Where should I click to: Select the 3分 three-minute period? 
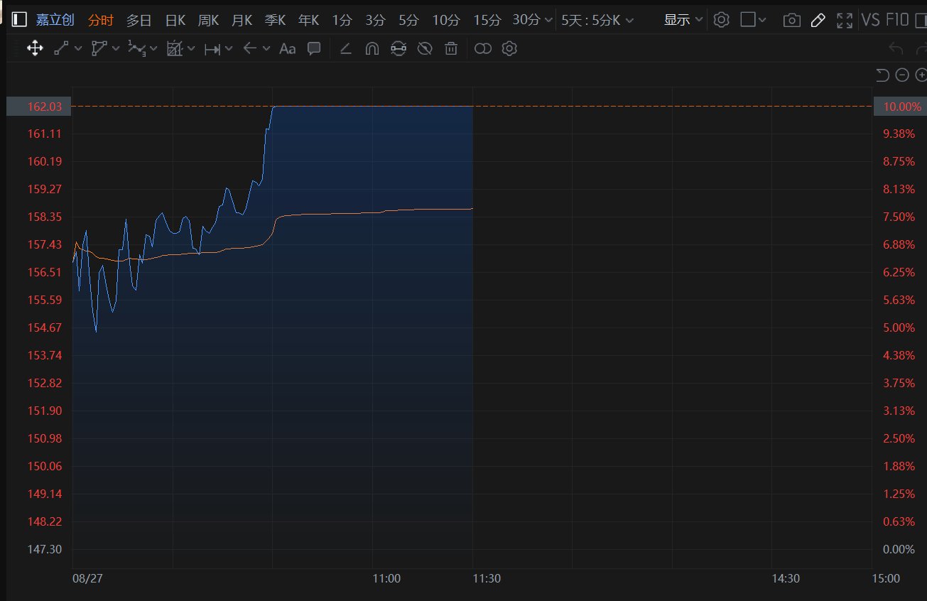(x=375, y=20)
